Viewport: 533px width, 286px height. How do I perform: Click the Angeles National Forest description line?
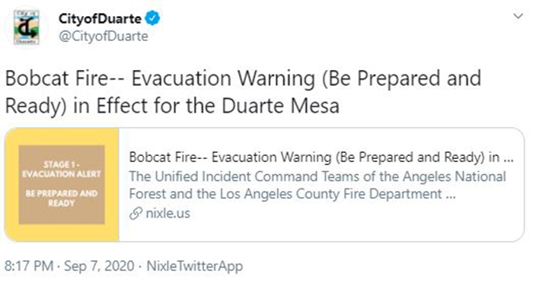pyautogui.click(x=318, y=176)
